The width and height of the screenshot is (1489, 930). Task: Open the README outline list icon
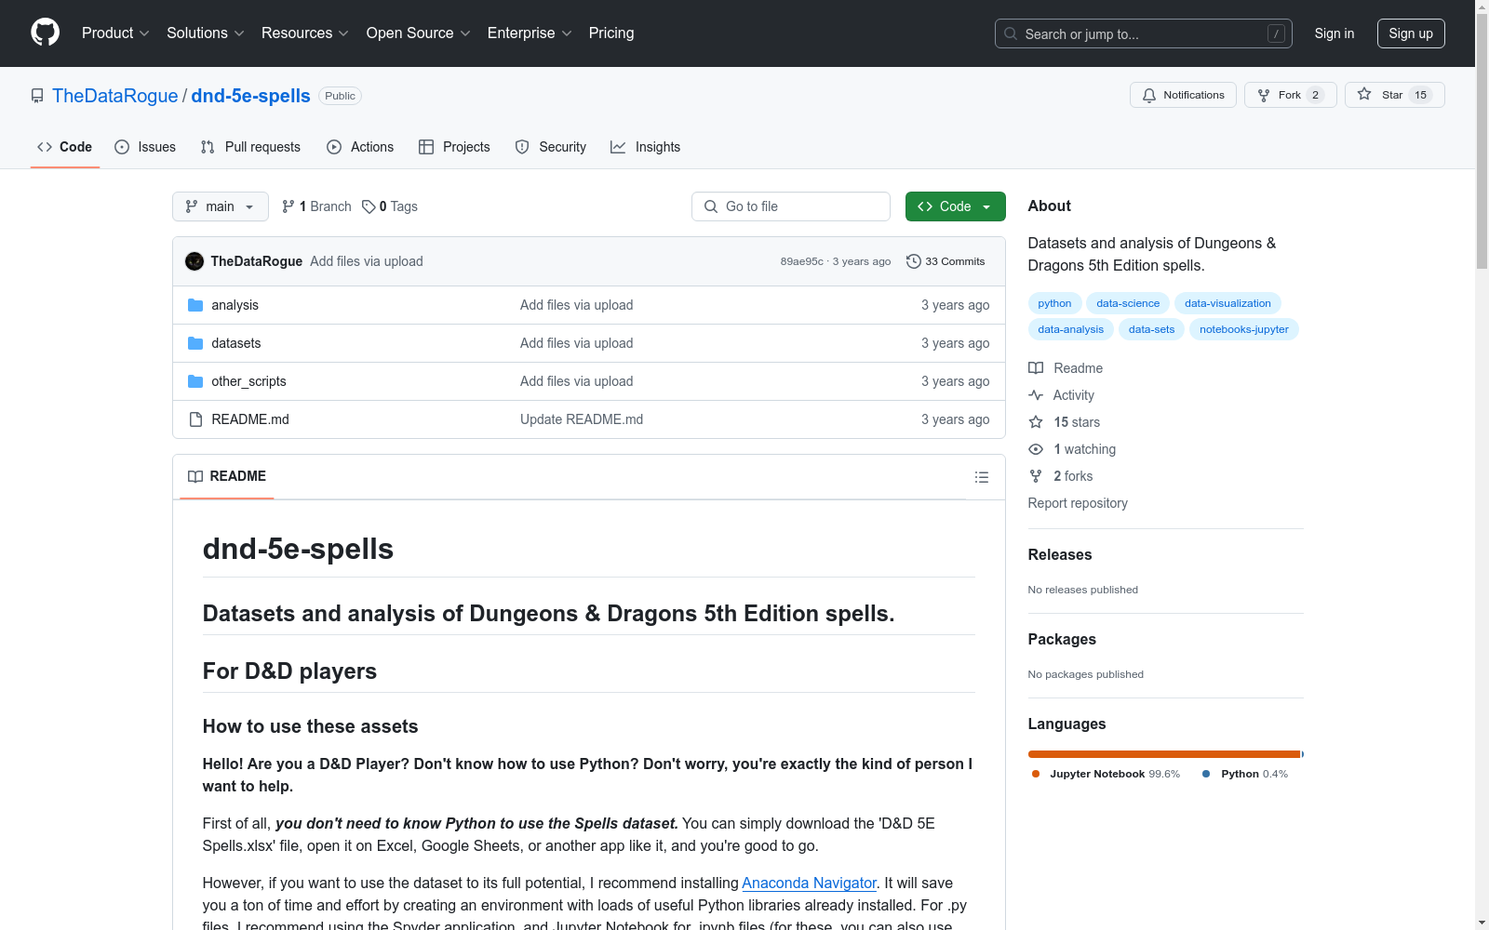tap(982, 477)
